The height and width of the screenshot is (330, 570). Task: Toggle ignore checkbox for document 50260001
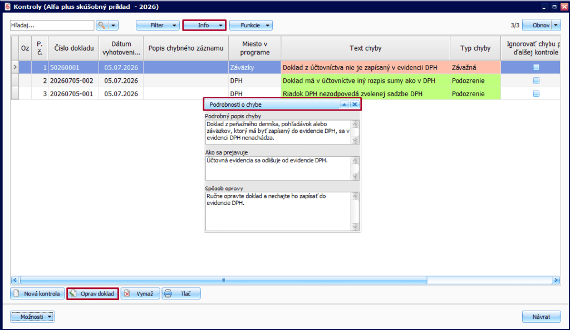536,67
